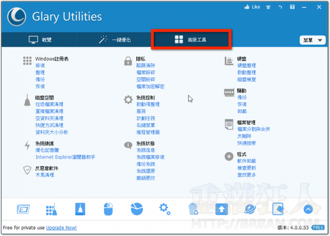Click the 系統控制 gear icon
Image resolution: width=330 pixels, height=236 pixels.
pyautogui.click(x=128, y=100)
